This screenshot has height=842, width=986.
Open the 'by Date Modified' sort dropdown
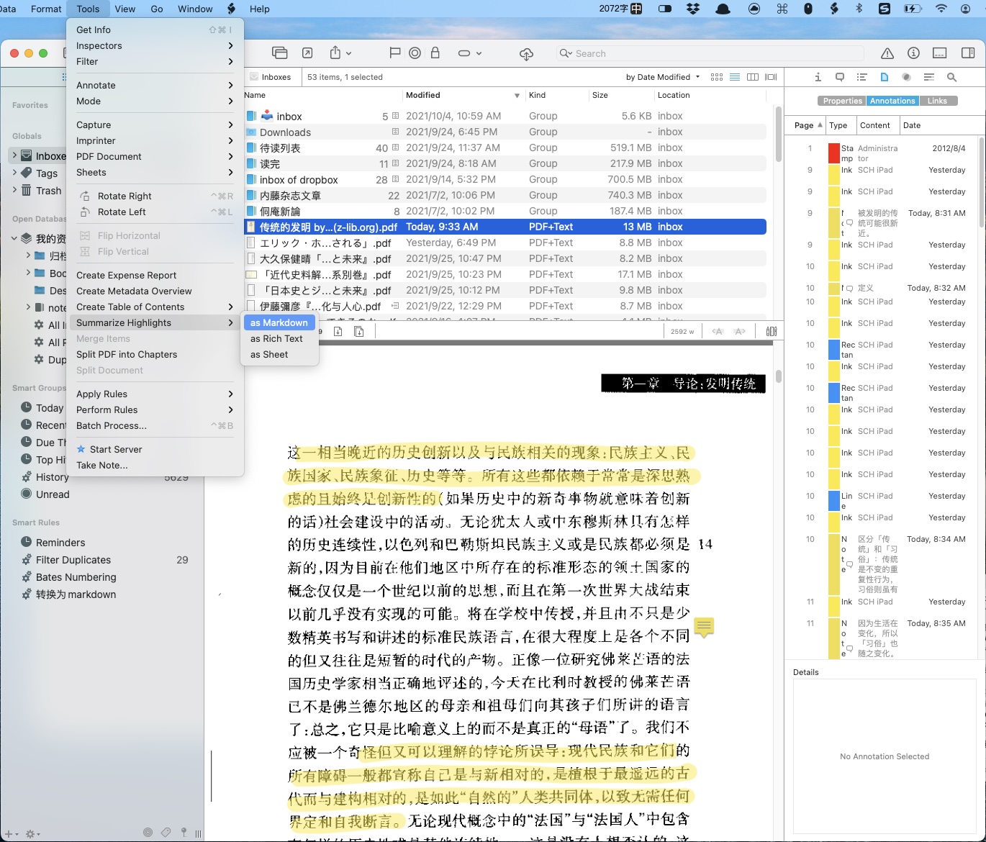[662, 77]
